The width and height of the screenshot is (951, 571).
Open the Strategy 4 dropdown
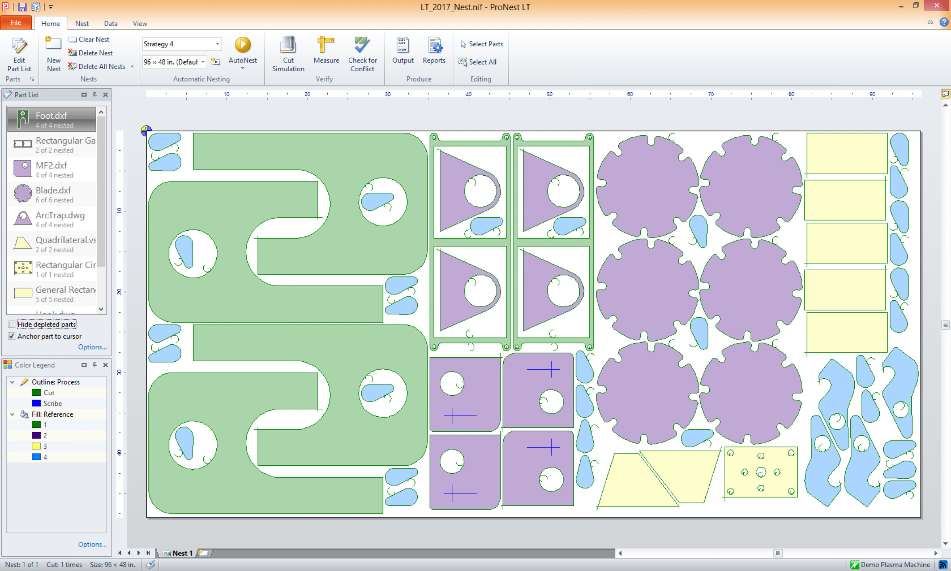(218, 44)
